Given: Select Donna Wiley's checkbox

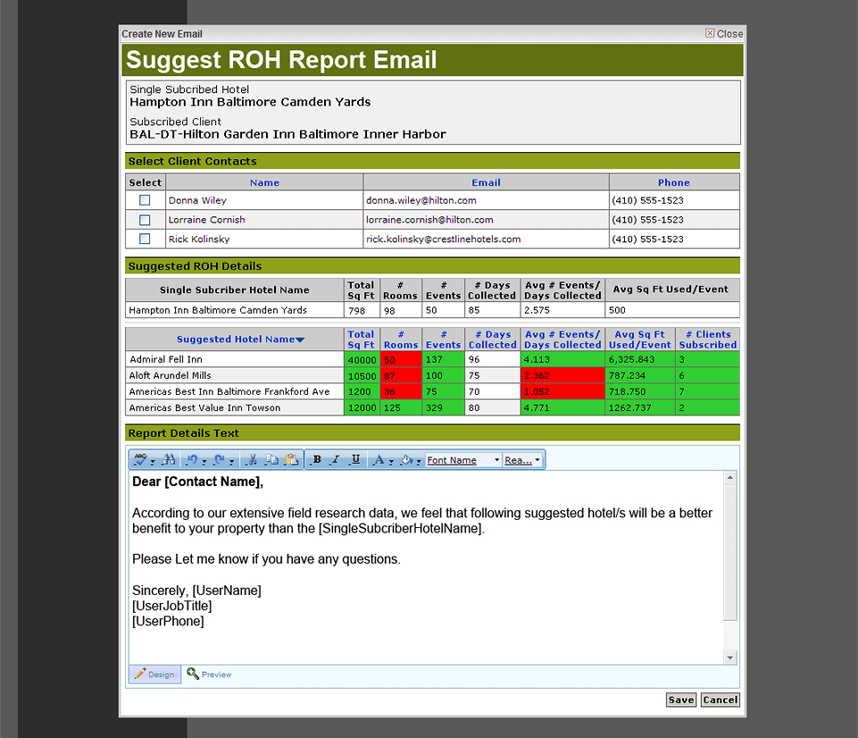Looking at the screenshot, I should (145, 200).
